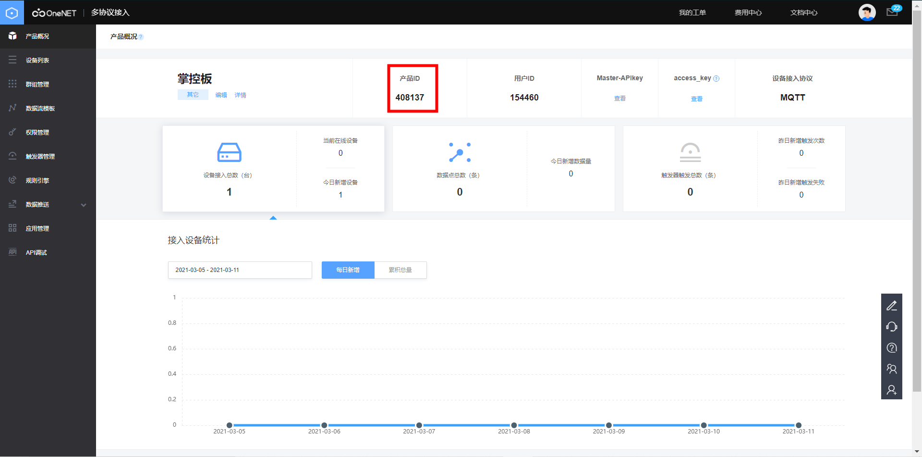Open the date range field 2021-03-05 - 2021-03-11
The height and width of the screenshot is (457, 922).
240,270
